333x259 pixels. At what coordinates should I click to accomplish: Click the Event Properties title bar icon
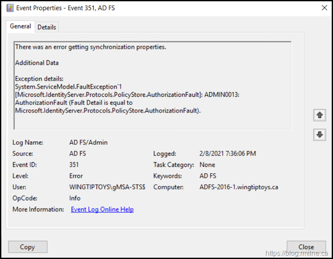pyautogui.click(x=10, y=8)
